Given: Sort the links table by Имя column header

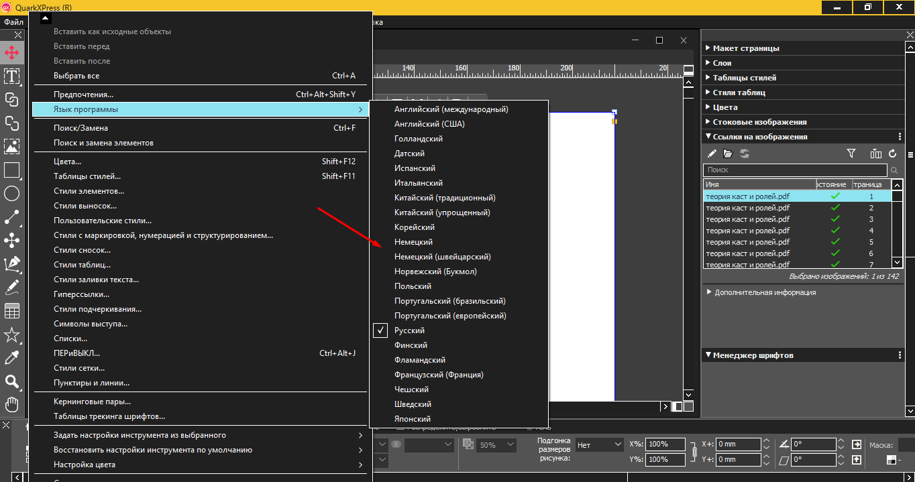Looking at the screenshot, I should [x=759, y=184].
